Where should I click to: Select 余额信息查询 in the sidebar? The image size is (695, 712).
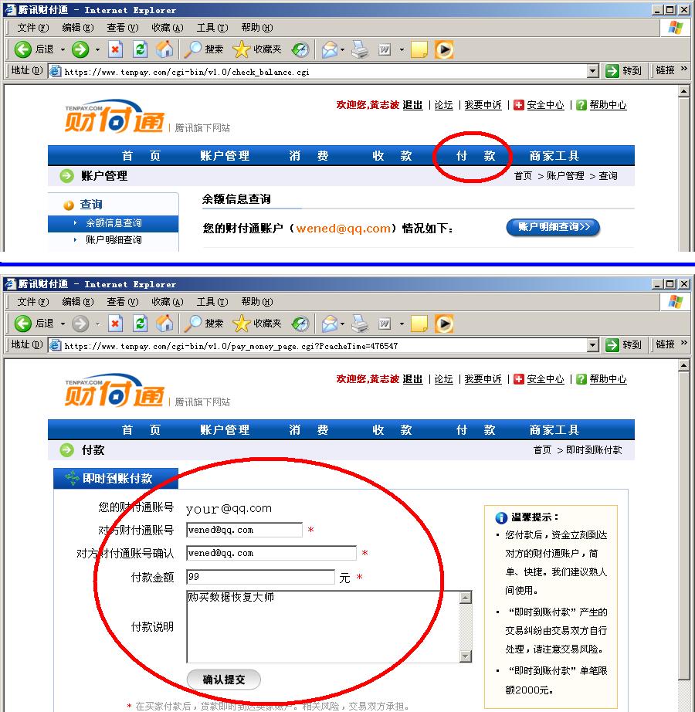113,223
